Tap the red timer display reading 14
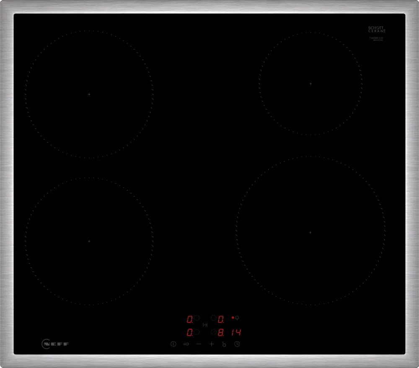Screen dimensions: 419x368 236,333
